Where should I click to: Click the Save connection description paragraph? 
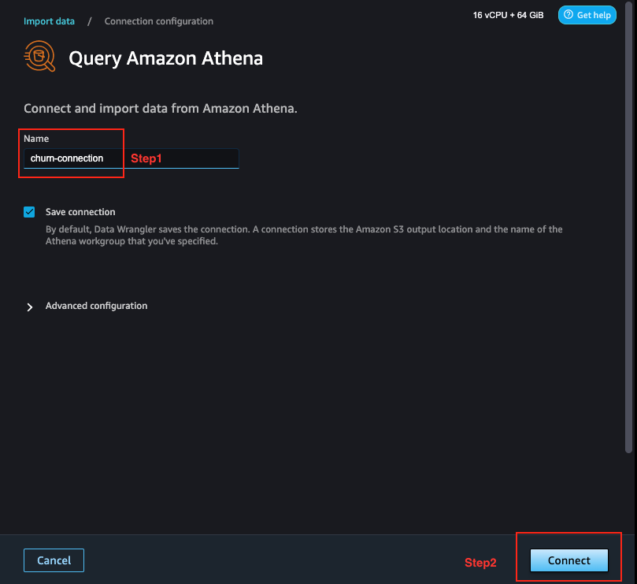click(x=304, y=235)
